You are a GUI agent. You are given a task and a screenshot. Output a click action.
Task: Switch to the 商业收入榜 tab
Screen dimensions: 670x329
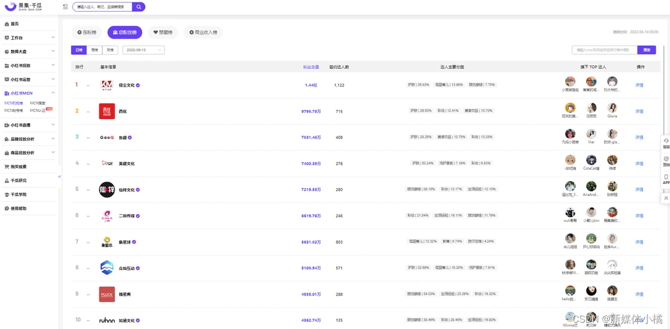pyautogui.click(x=203, y=32)
